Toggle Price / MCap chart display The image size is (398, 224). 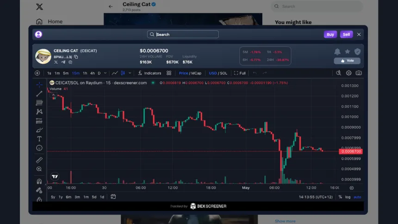tap(190, 73)
